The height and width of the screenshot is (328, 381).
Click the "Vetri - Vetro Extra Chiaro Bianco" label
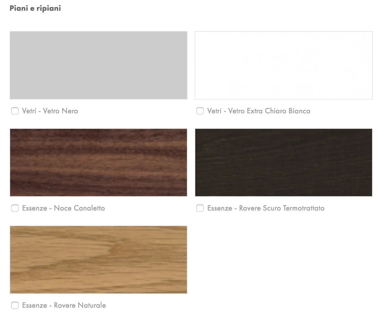pos(259,111)
